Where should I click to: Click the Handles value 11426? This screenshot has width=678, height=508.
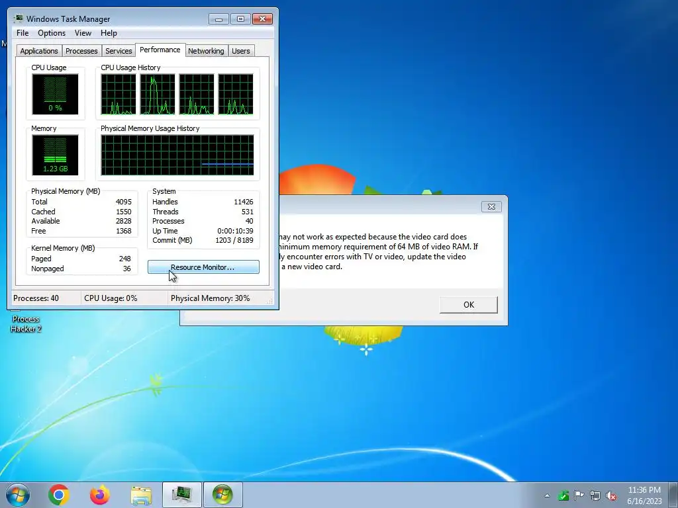244,202
